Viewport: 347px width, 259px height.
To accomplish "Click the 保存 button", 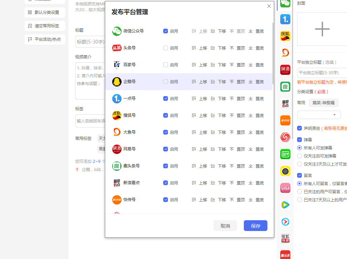I will click(x=255, y=226).
